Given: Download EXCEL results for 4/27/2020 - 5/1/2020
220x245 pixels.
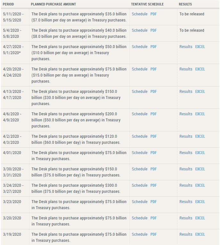Looking at the screenshot, I should click(x=200, y=47).
